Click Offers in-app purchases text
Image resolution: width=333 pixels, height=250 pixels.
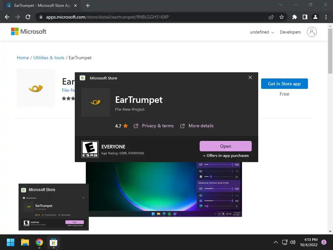[226, 156]
